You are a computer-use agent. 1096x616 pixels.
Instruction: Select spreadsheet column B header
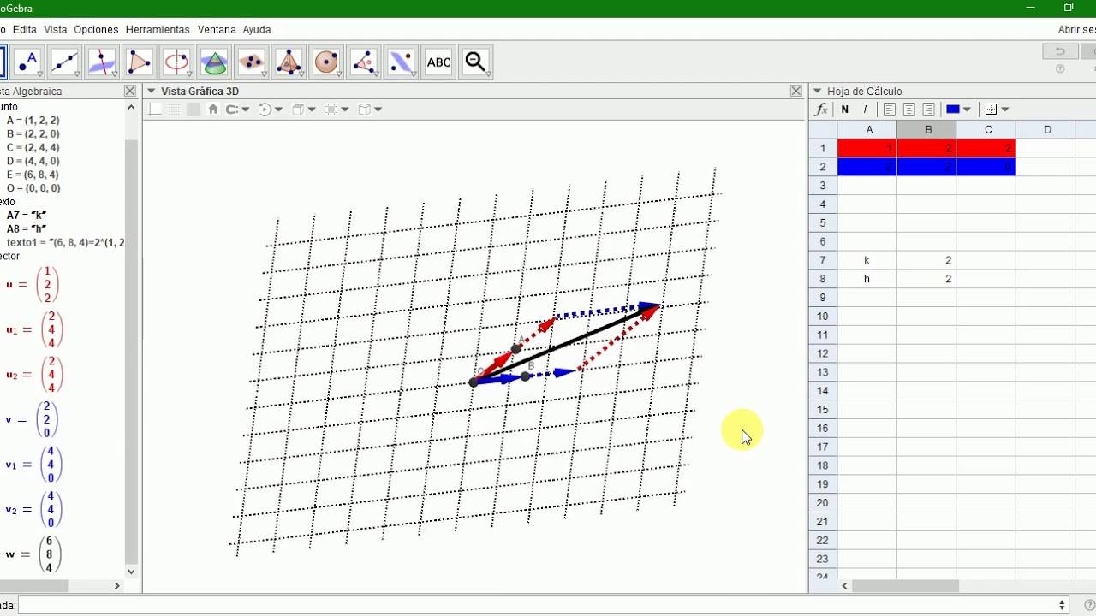(x=927, y=130)
